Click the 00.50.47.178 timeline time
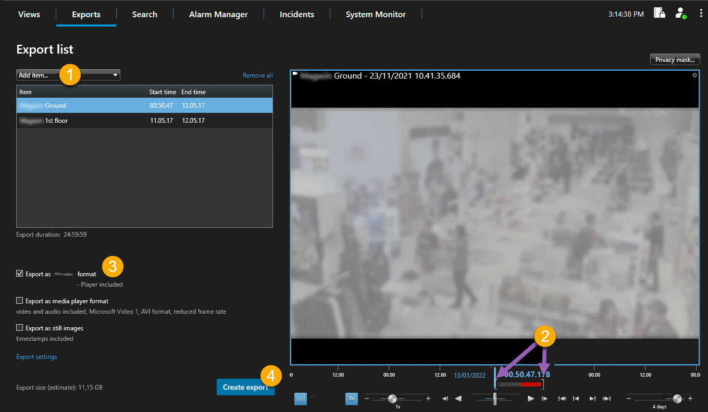 (x=527, y=375)
